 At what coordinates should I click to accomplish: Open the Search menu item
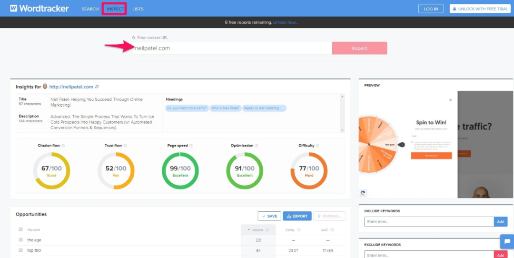pos(90,9)
